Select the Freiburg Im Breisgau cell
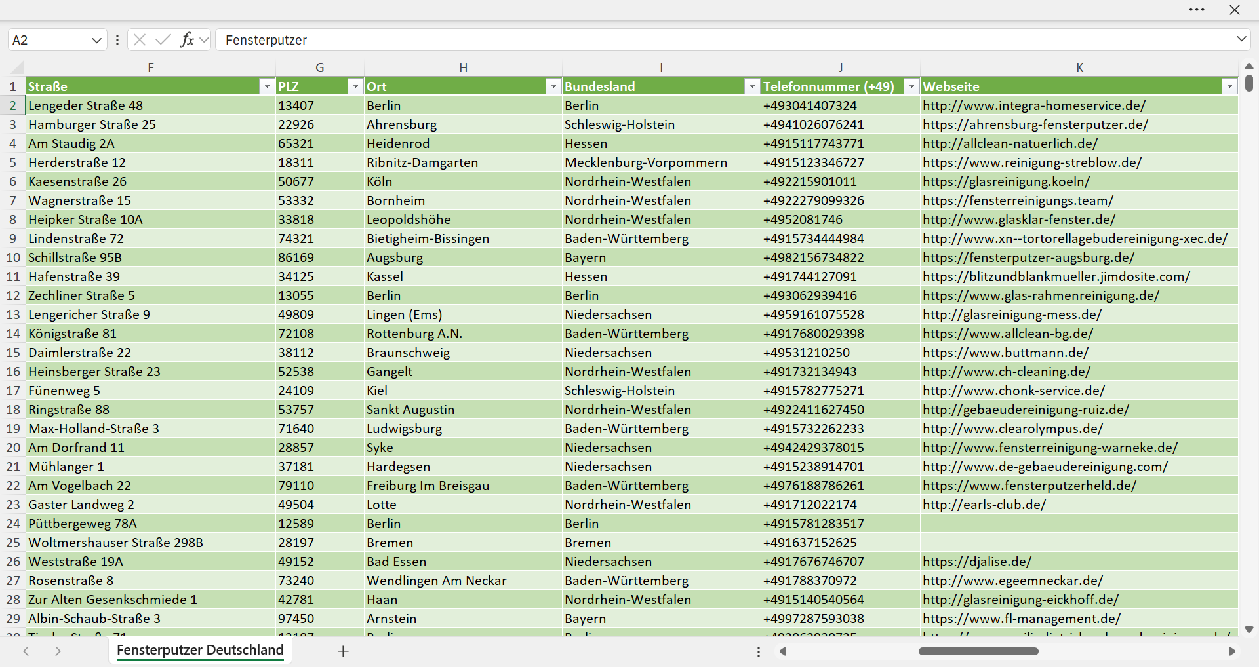This screenshot has height=667, width=1259. tap(463, 486)
